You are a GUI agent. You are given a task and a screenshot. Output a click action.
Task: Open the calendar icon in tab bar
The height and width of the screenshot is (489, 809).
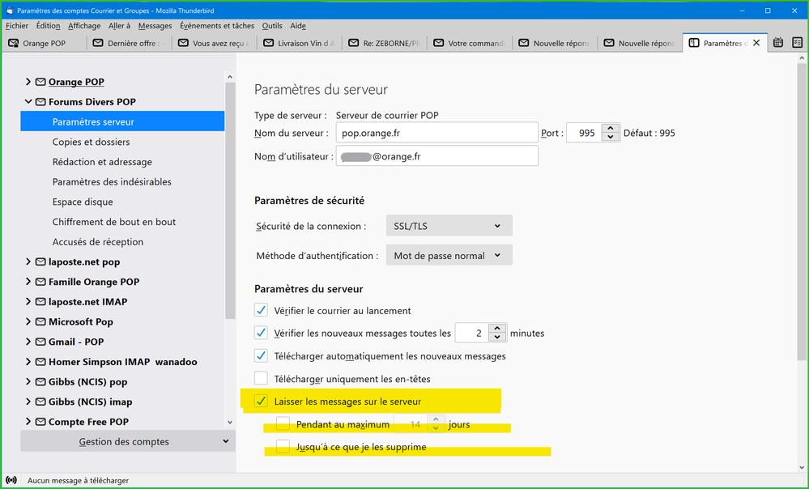click(778, 44)
